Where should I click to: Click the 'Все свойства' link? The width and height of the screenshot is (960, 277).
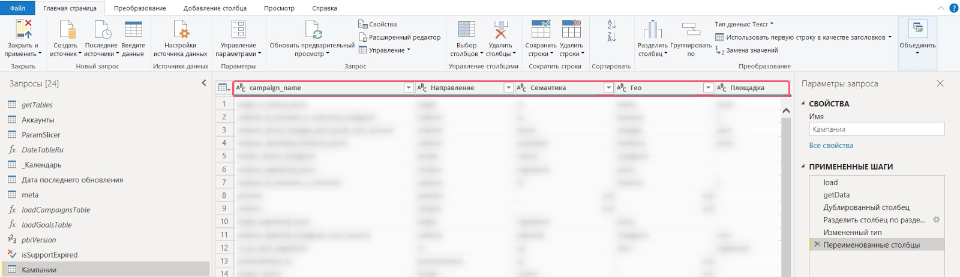click(x=830, y=146)
